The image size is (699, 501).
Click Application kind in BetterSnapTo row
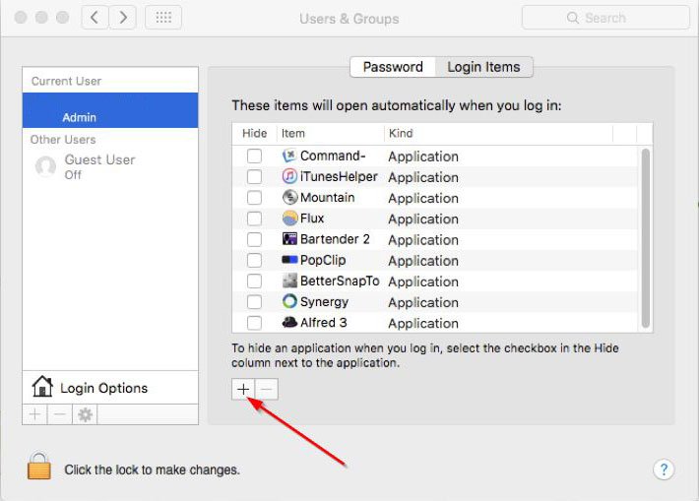(423, 282)
